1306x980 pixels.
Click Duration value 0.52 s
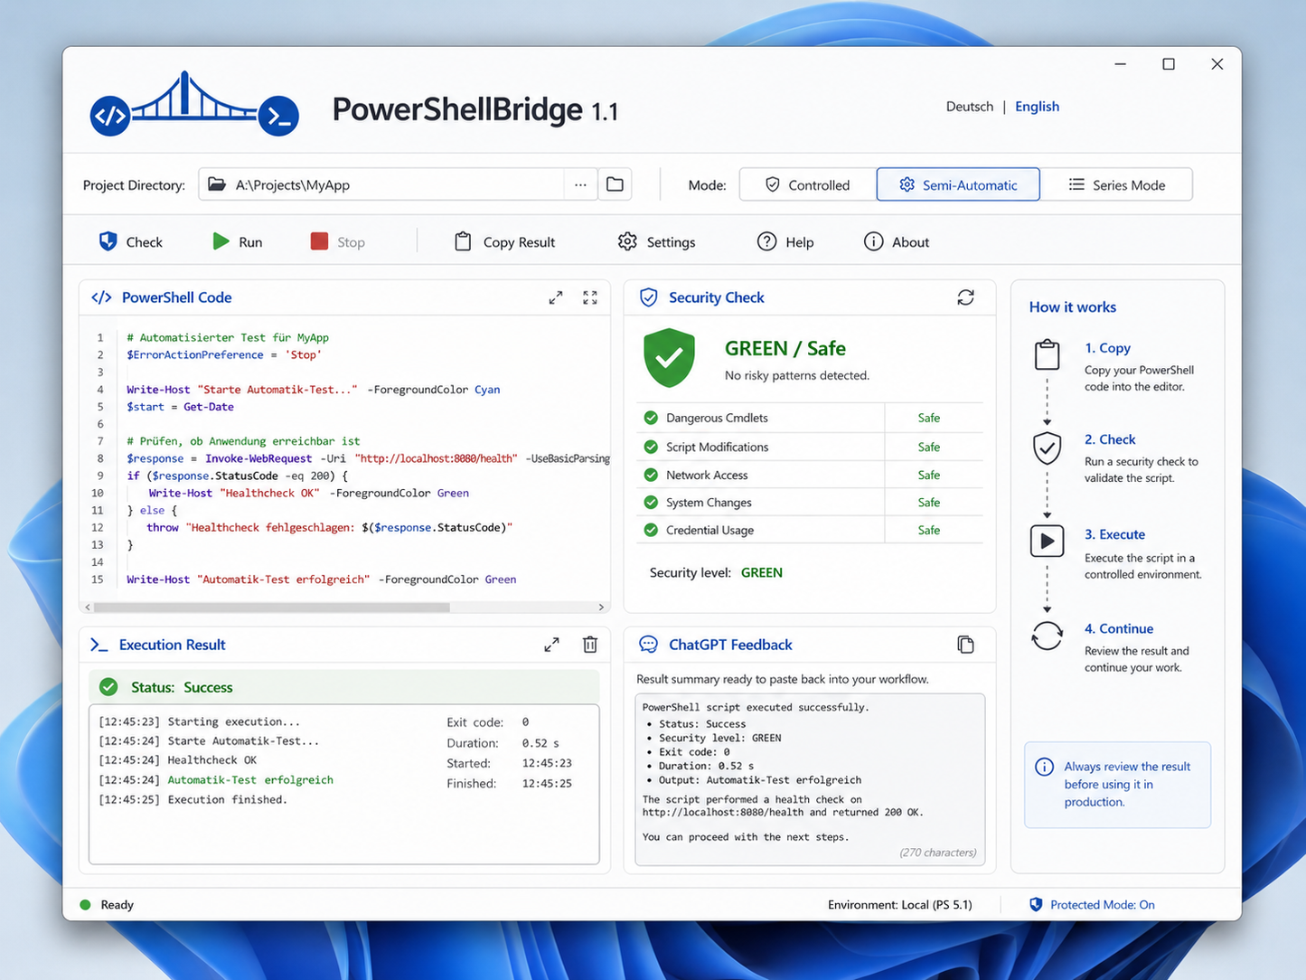coord(540,743)
